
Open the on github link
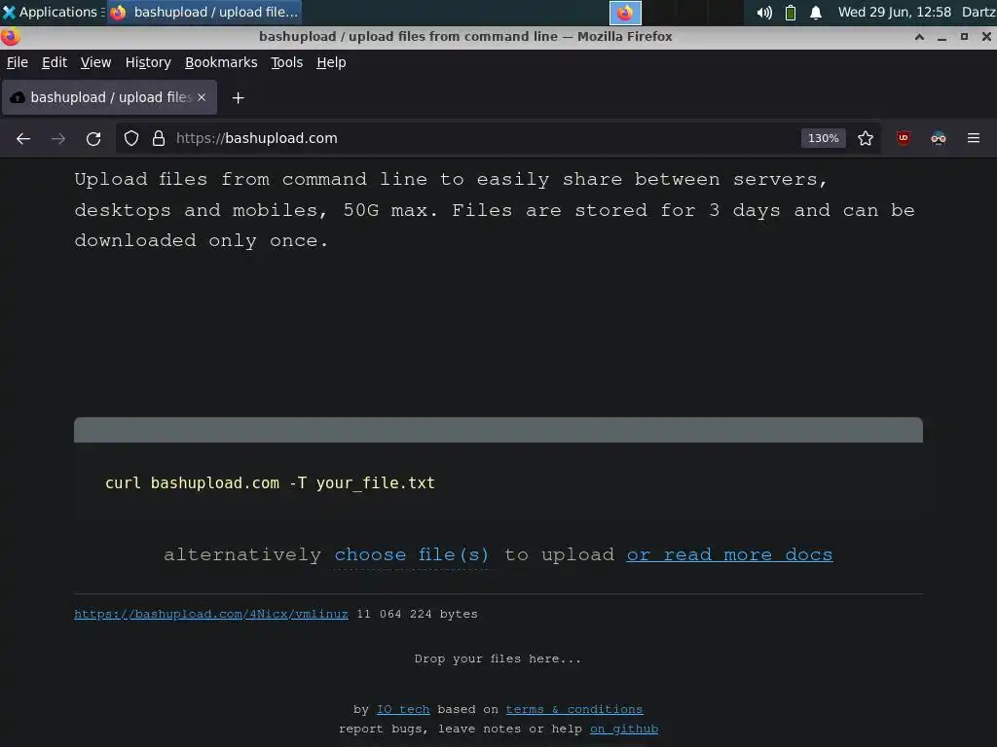(x=624, y=729)
